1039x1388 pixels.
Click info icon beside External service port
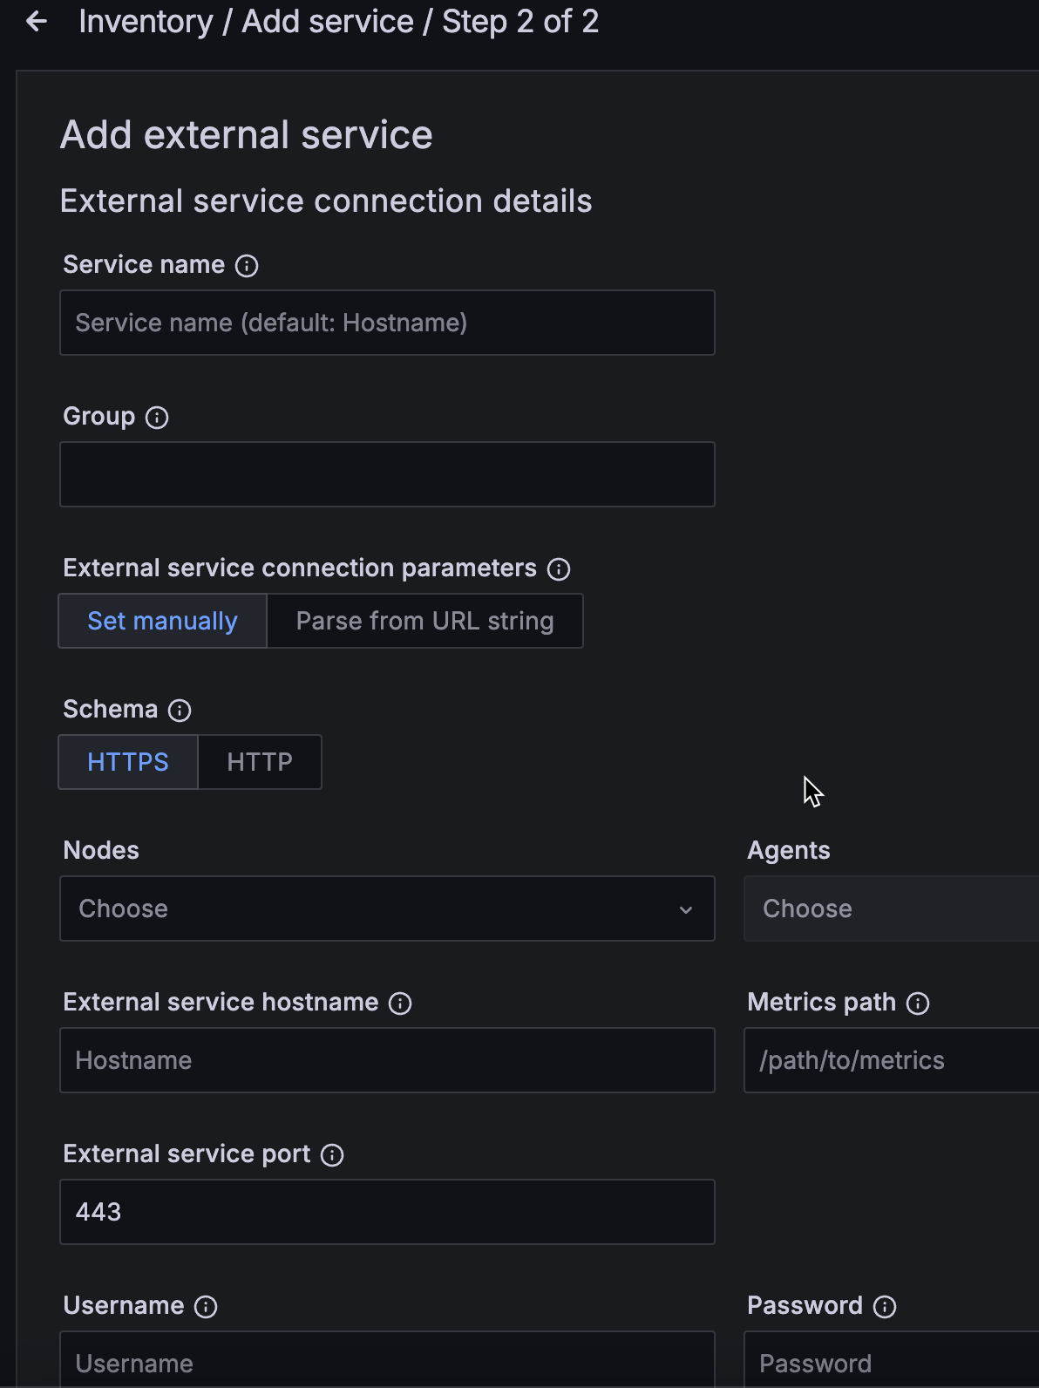(332, 1155)
